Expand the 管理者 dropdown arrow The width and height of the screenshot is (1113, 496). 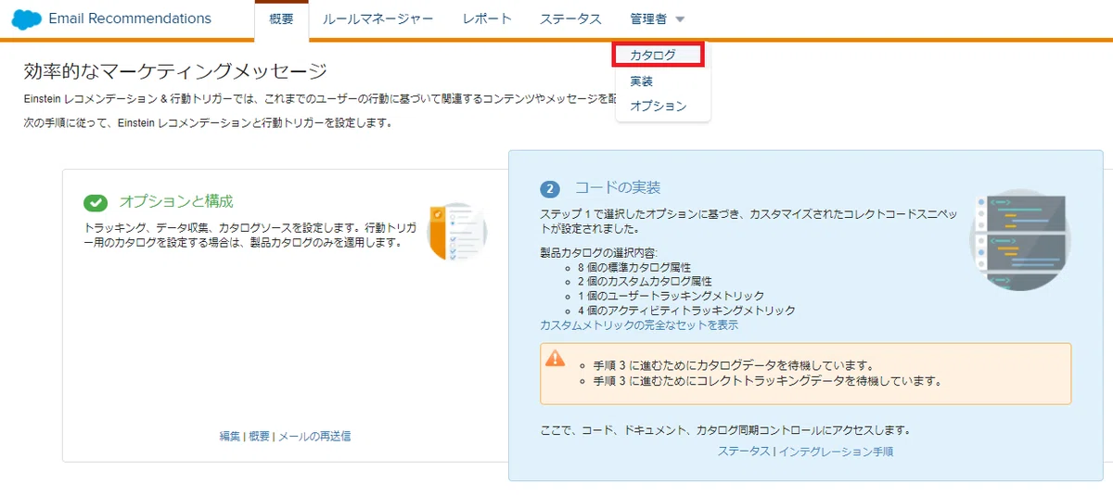pos(680,19)
